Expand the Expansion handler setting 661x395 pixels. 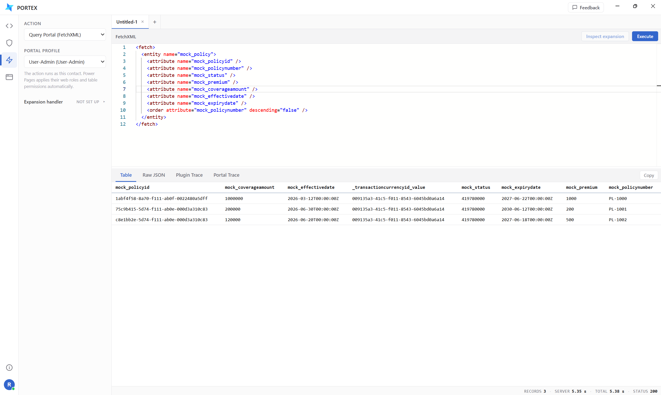(65, 102)
